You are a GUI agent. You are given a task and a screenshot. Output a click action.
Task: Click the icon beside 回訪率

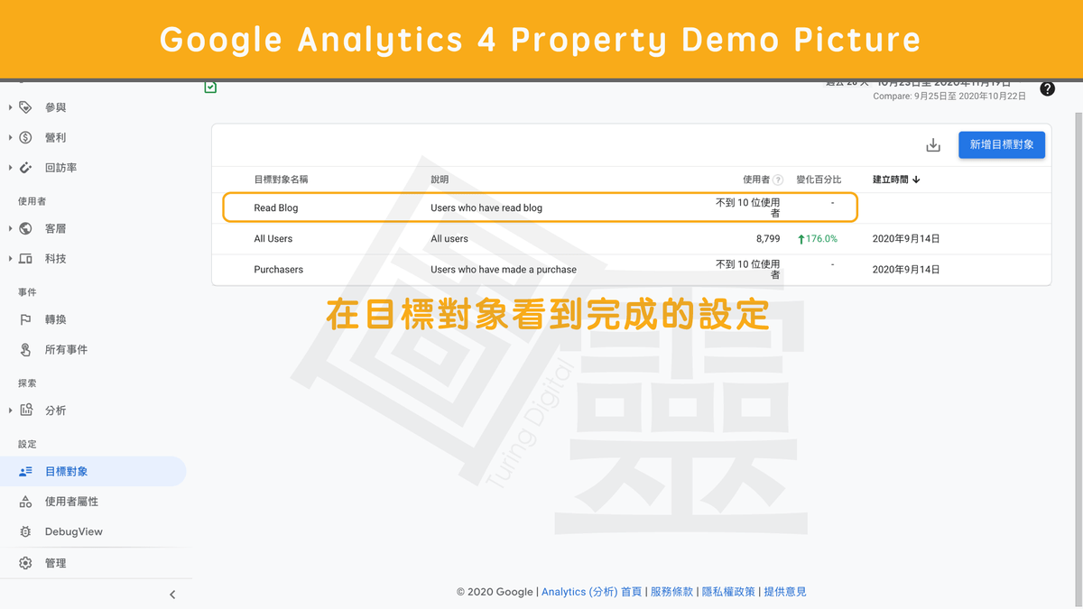point(25,168)
